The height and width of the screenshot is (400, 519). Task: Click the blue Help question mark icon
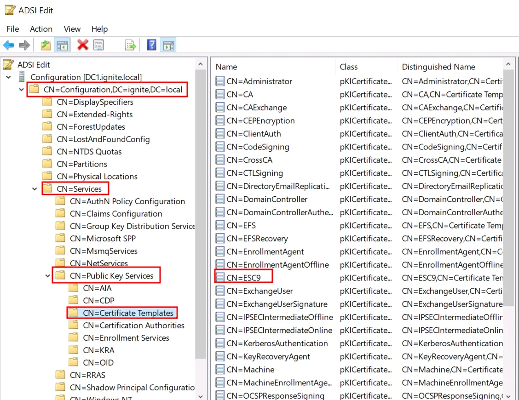tap(152, 45)
